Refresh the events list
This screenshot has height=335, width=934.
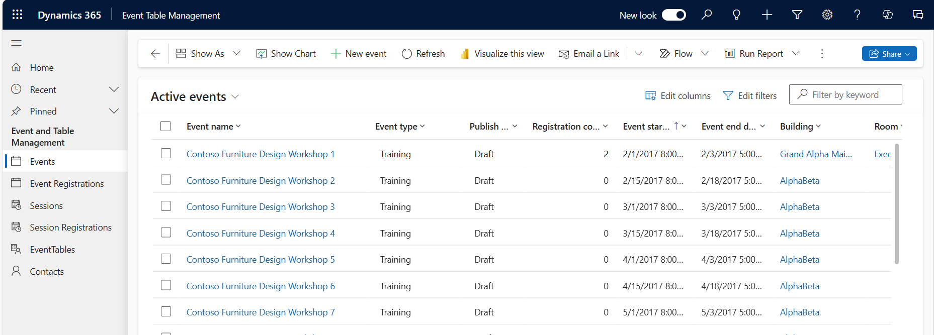(x=423, y=53)
